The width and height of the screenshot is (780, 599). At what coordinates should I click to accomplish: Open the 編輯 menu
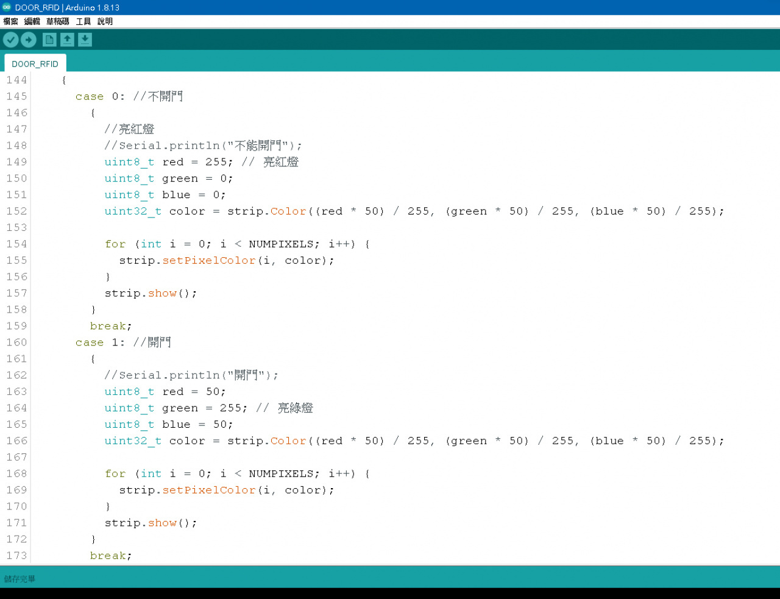(32, 21)
